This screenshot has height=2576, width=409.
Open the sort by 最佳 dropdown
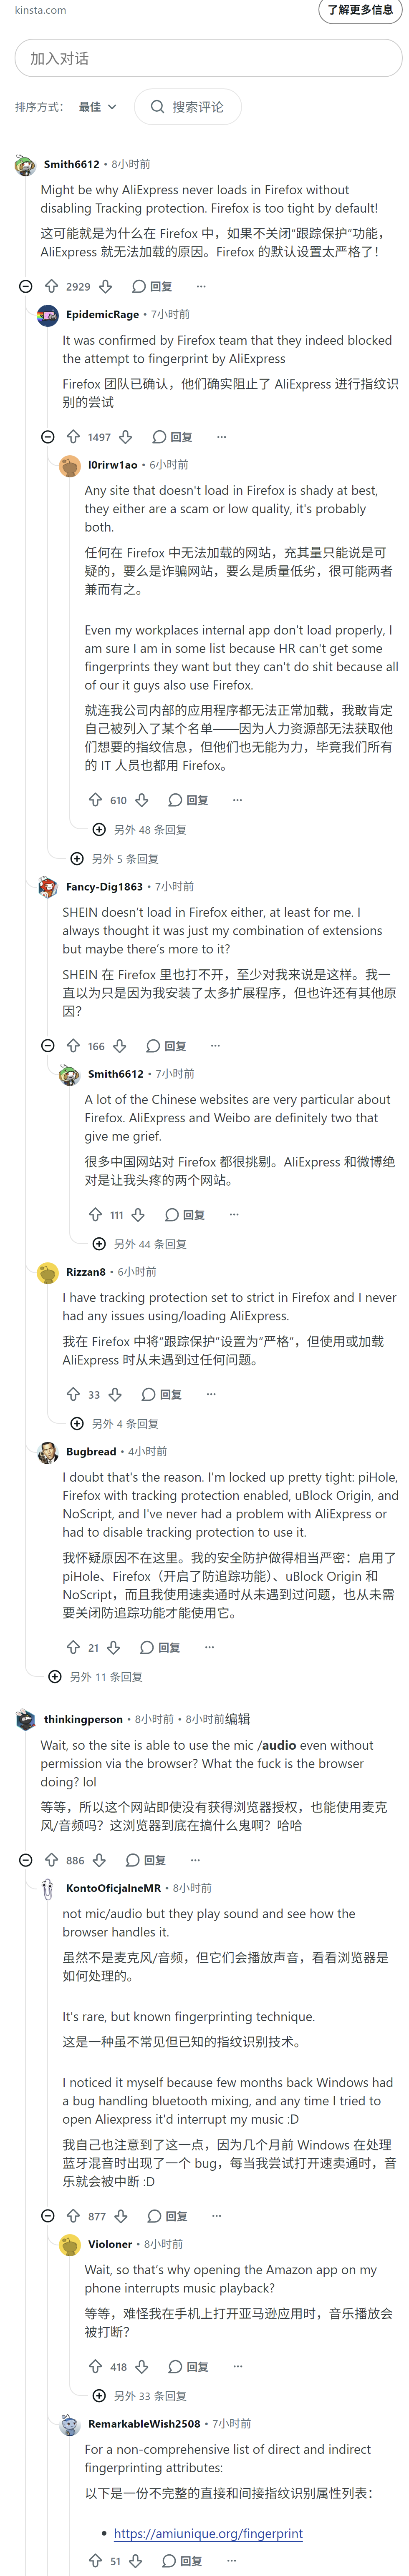pyautogui.click(x=98, y=107)
